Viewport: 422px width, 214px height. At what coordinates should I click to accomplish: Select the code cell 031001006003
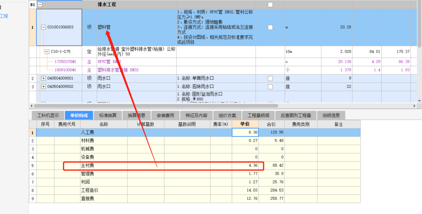click(59, 27)
